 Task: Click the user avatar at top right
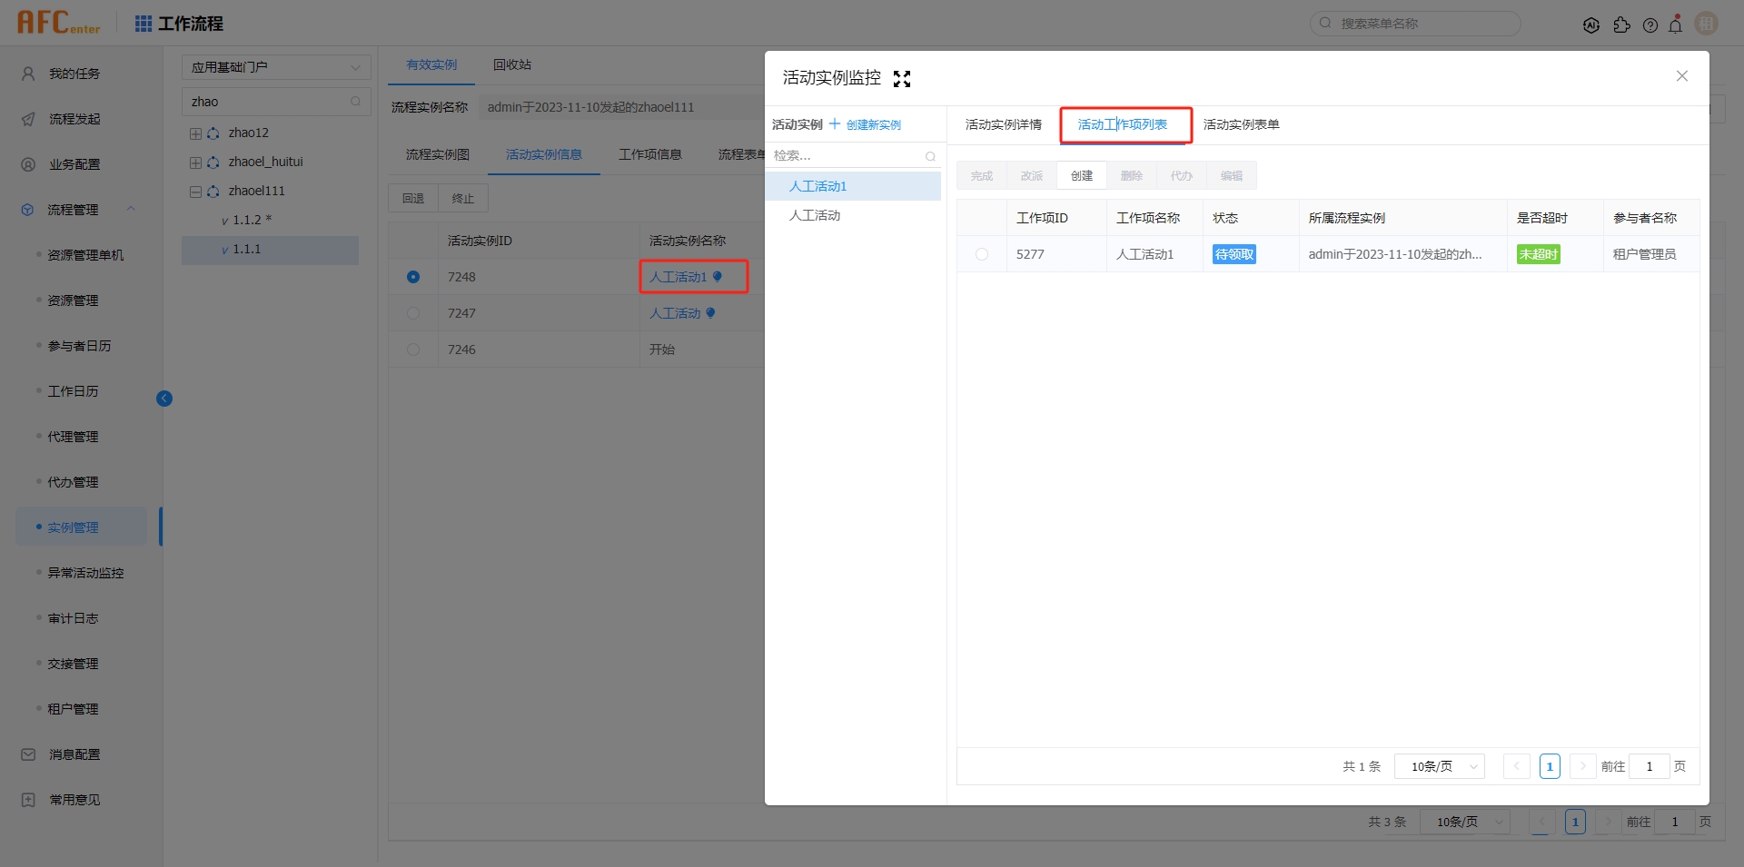click(x=1706, y=25)
